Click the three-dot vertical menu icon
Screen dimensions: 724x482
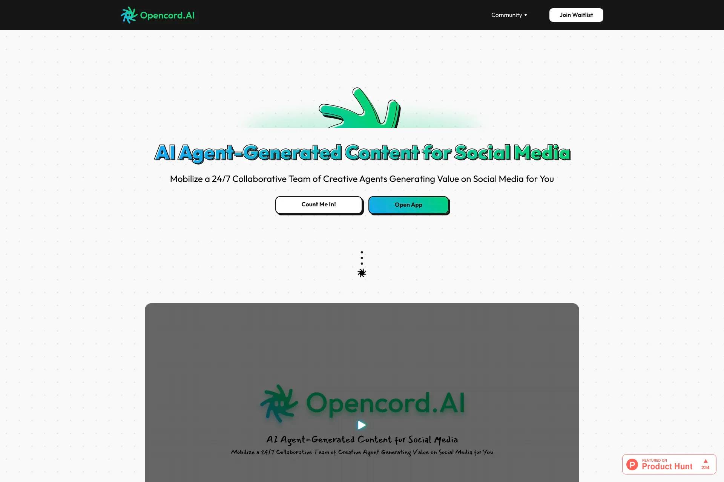coord(362,258)
